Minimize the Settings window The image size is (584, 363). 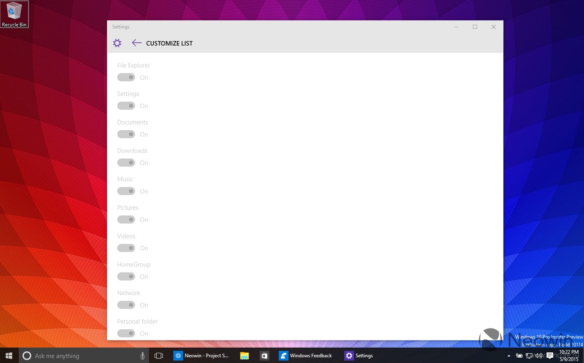pyautogui.click(x=456, y=27)
